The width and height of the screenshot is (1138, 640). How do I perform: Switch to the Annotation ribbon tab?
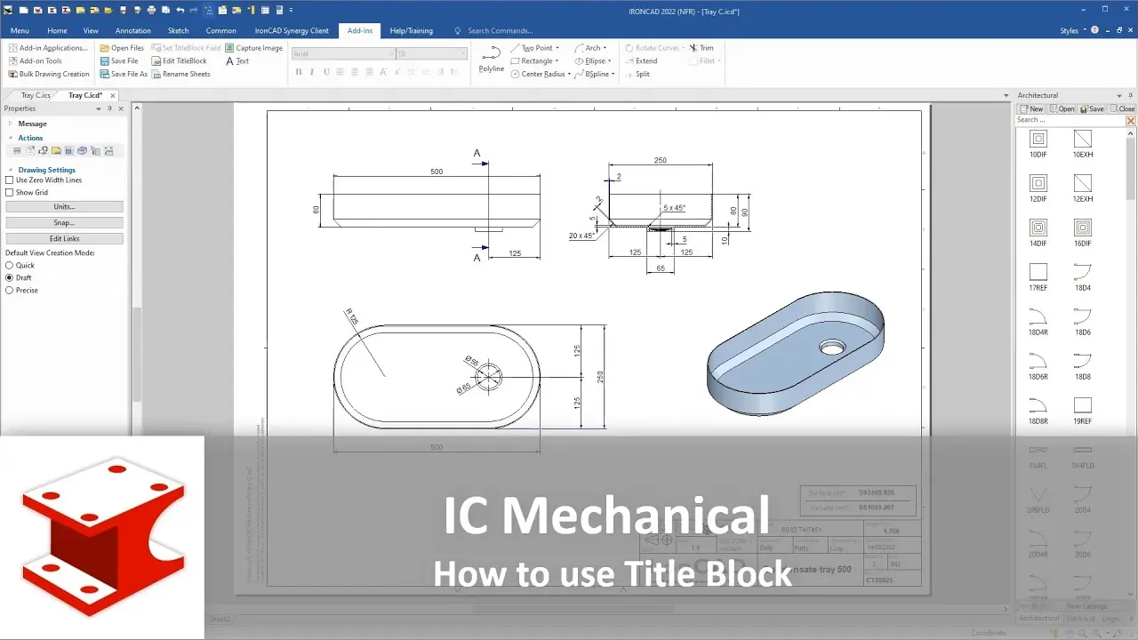(132, 30)
